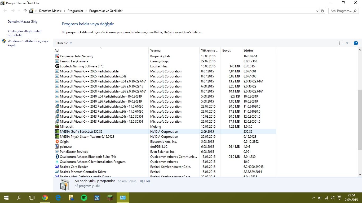Screen dimensions: 362x203
Task: Click the Qualcomm Atheros Bluetooth Suite icon
Action: click(57, 157)
